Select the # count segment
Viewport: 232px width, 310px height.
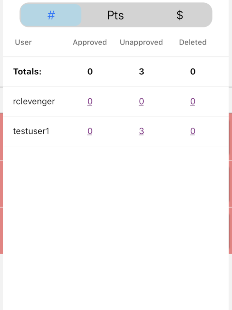pos(50,15)
